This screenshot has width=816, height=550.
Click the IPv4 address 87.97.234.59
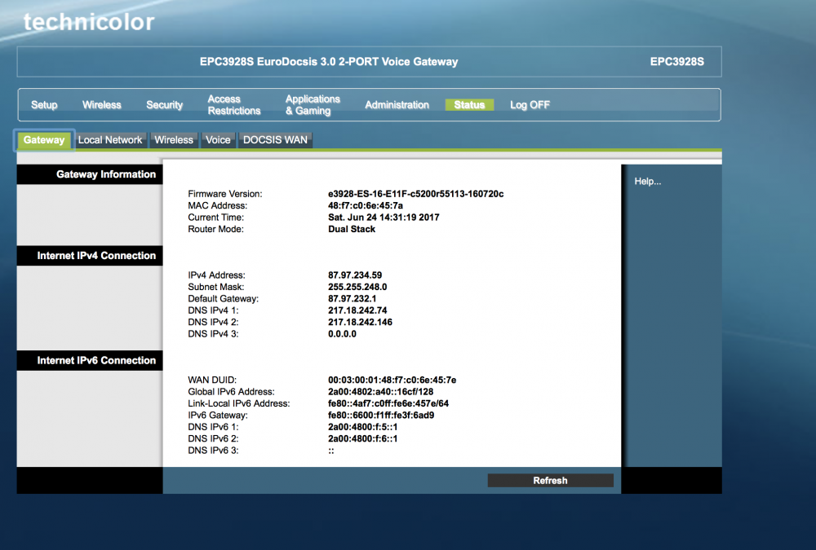(355, 275)
